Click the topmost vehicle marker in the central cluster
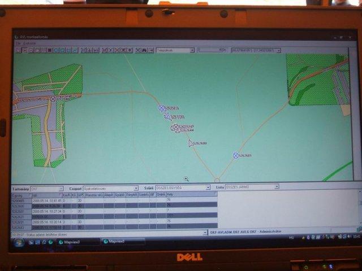Viewport: 362px width, 271px height. [162, 107]
